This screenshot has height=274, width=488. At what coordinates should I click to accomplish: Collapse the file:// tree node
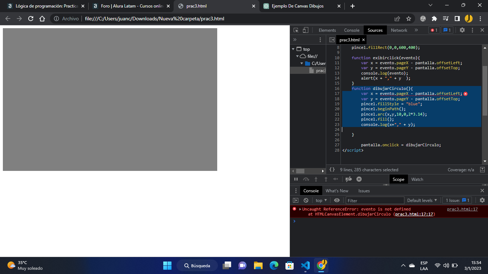(297, 56)
